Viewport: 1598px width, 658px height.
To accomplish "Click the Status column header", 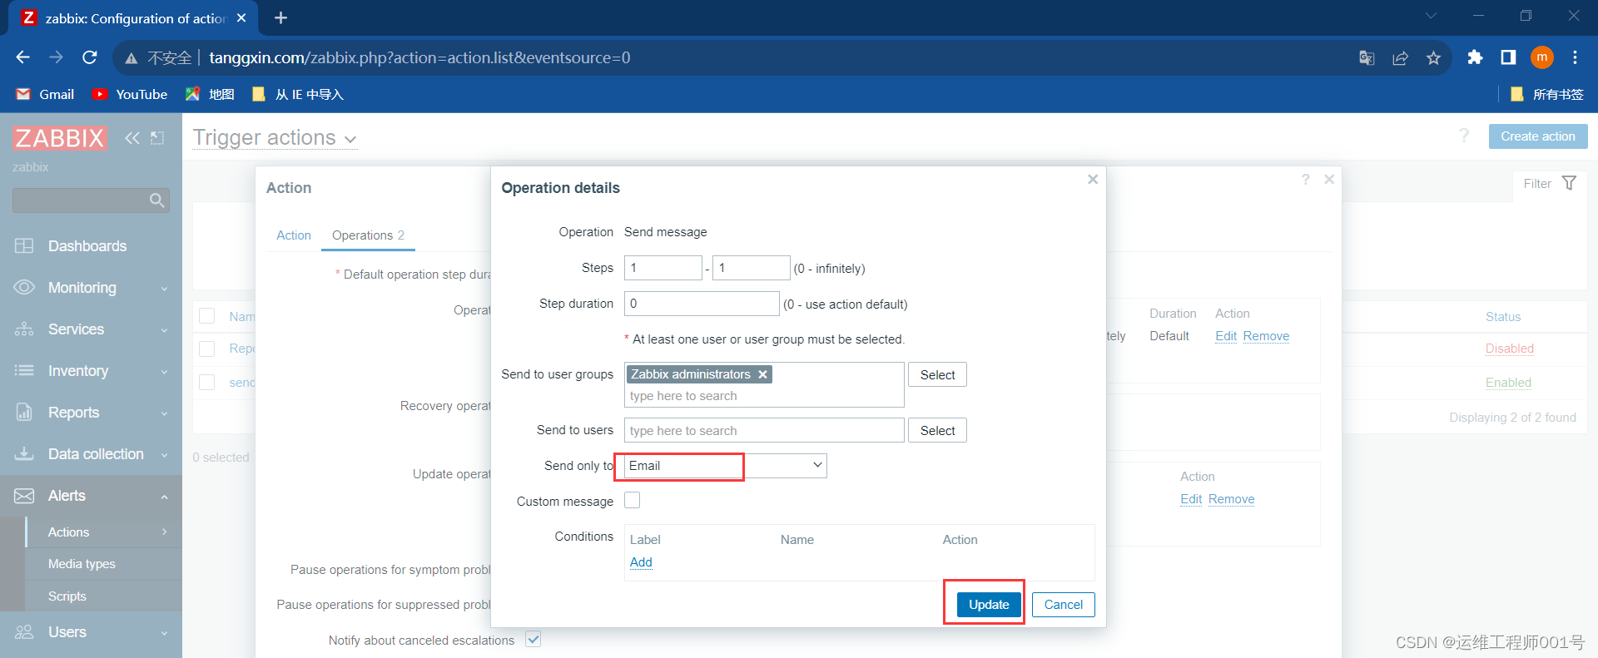I will tap(1502, 316).
